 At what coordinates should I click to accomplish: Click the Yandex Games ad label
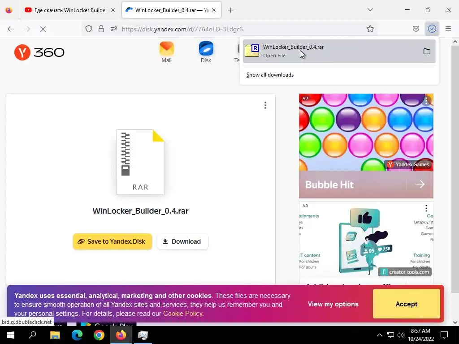[x=409, y=164]
